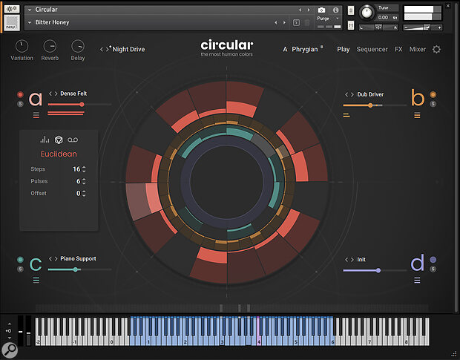Toggle layer a red power button
Screen dimensions: 460x360
point(20,94)
